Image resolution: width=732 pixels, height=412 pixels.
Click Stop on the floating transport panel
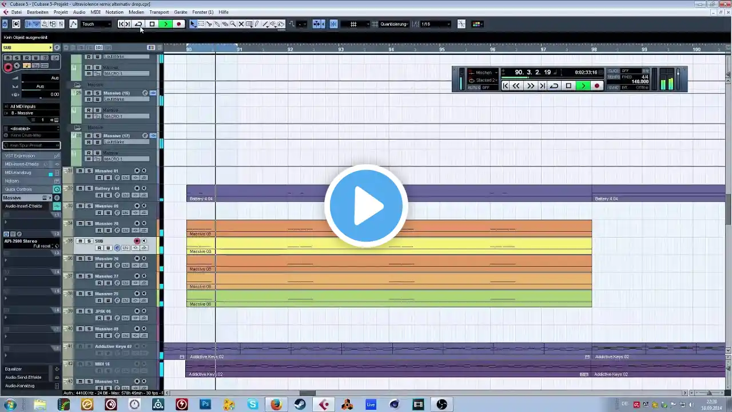(x=568, y=86)
